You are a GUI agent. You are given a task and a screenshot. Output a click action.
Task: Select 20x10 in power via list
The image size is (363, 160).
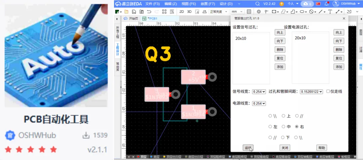tap(300, 38)
